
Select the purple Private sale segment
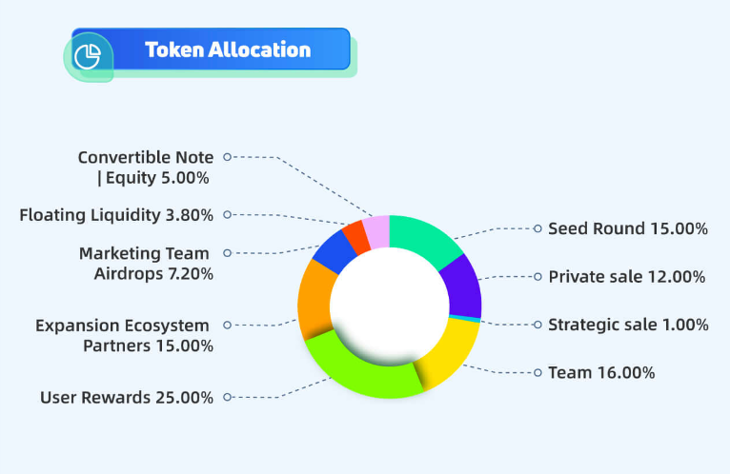[x=462, y=286]
